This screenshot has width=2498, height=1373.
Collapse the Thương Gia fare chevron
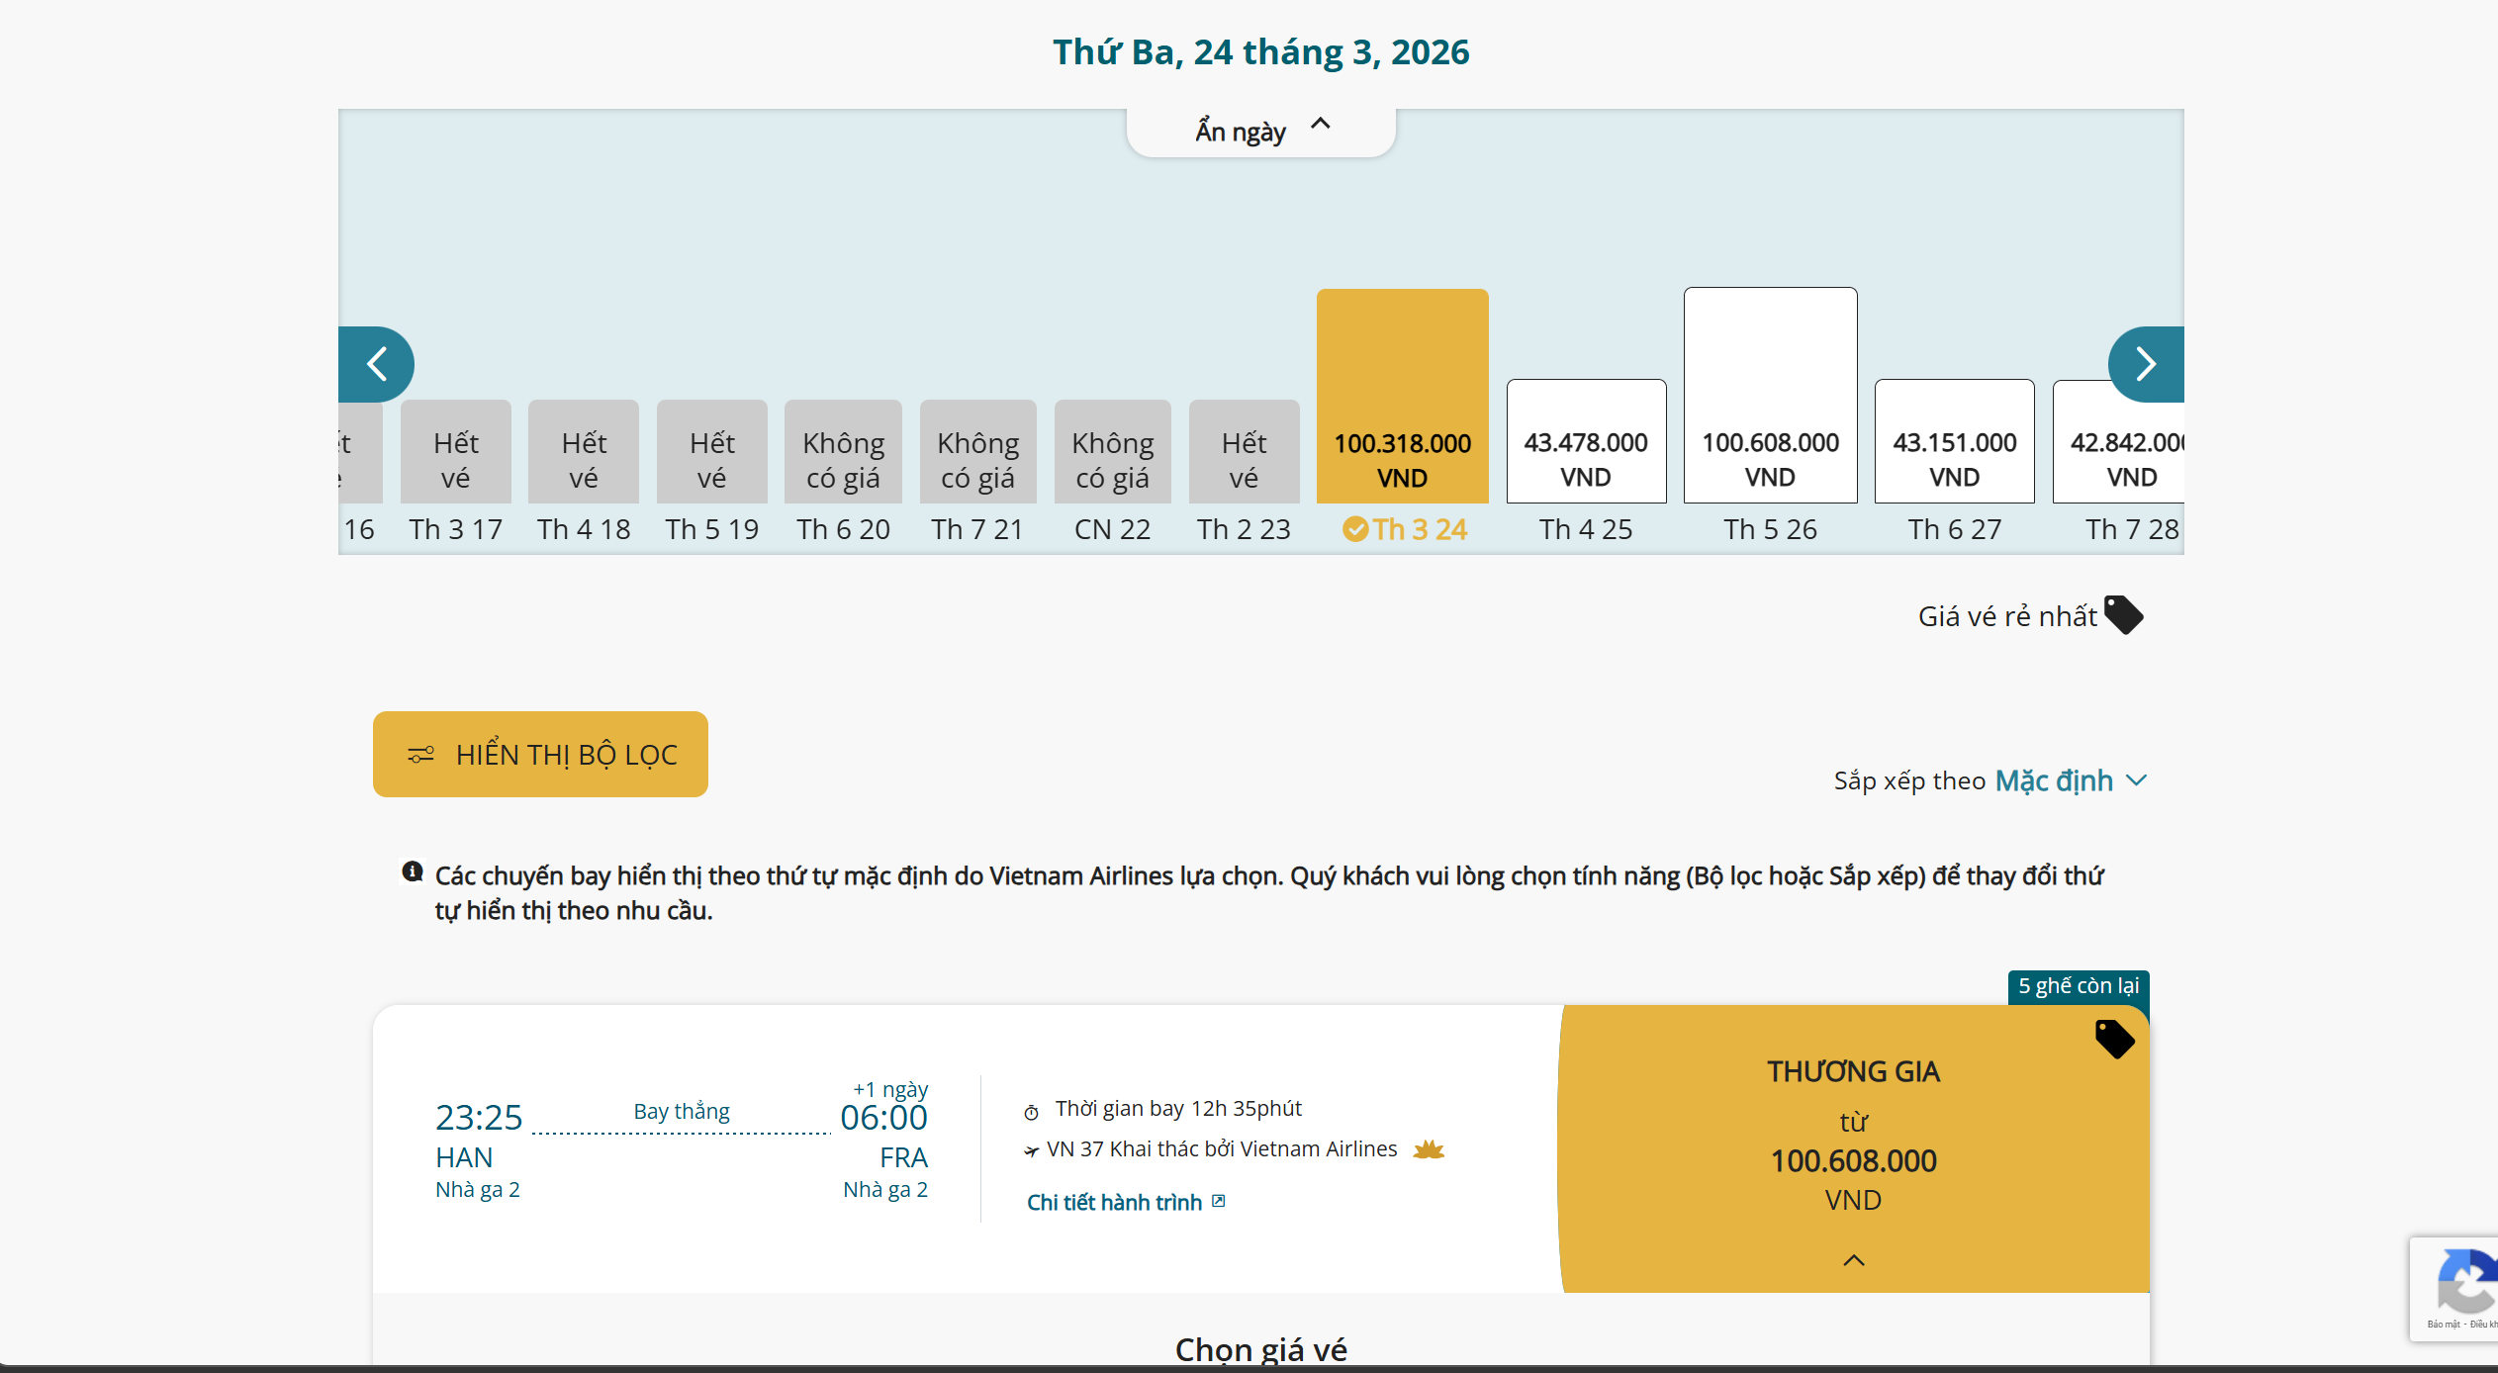pyautogui.click(x=1854, y=1260)
